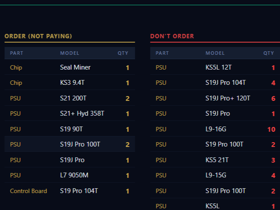Select the S21 200T model cell
The height and width of the screenshot is (210, 280).
click(73, 98)
